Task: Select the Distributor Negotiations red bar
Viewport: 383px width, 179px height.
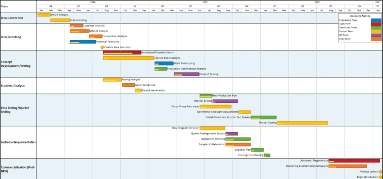Action: [x=354, y=161]
